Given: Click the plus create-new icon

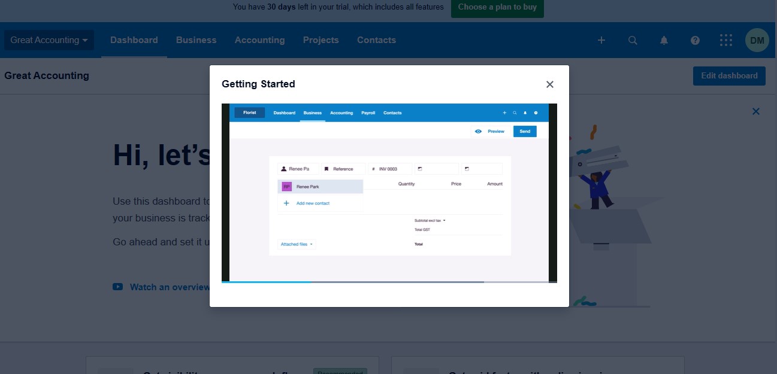Looking at the screenshot, I should pos(601,40).
